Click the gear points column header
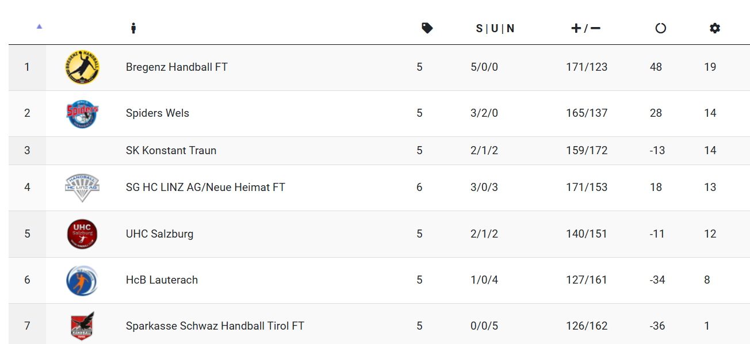 pyautogui.click(x=715, y=28)
